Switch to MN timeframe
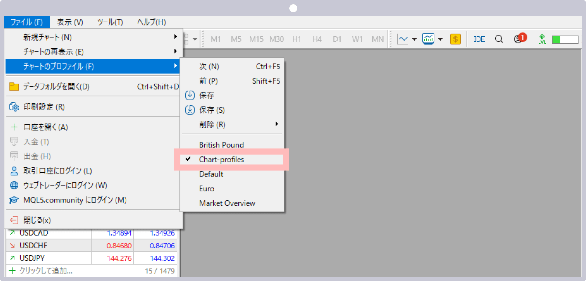The height and width of the screenshot is (281, 586). point(378,39)
